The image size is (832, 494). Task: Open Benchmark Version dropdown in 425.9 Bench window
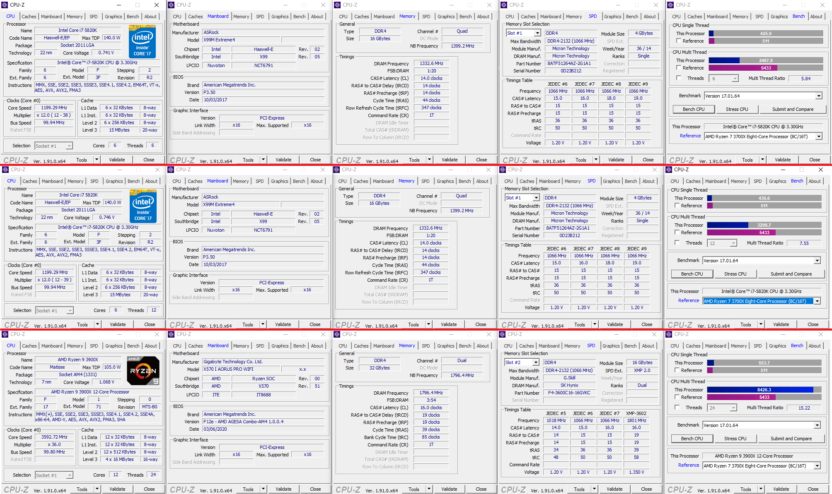(763, 96)
